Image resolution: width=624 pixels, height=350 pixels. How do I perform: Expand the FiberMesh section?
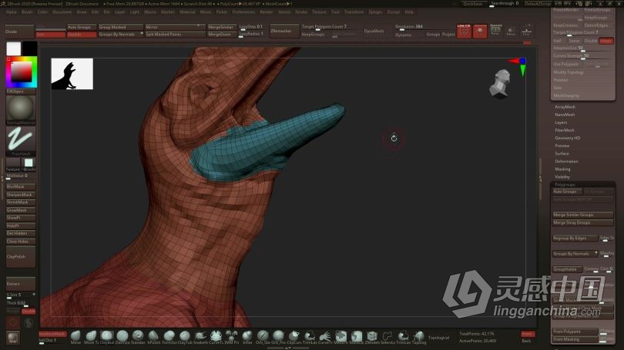click(x=565, y=130)
